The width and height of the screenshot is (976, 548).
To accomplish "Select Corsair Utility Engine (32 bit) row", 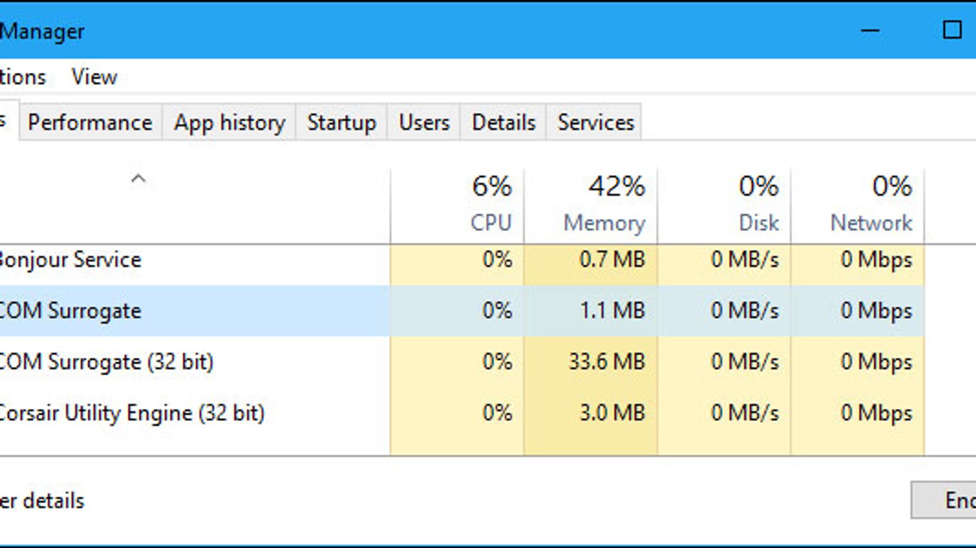I will click(462, 413).
